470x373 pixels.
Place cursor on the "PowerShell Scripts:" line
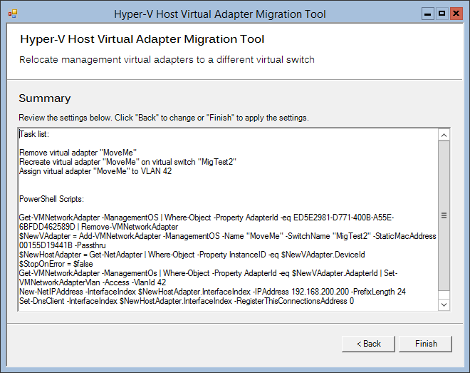pos(51,199)
